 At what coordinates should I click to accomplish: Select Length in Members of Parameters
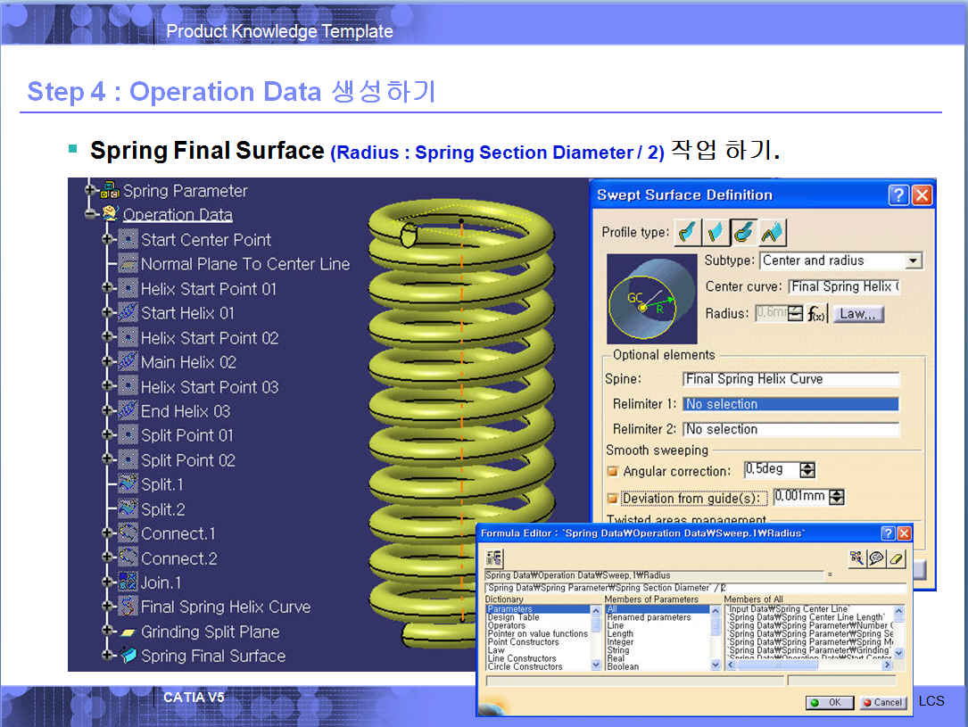(x=620, y=634)
